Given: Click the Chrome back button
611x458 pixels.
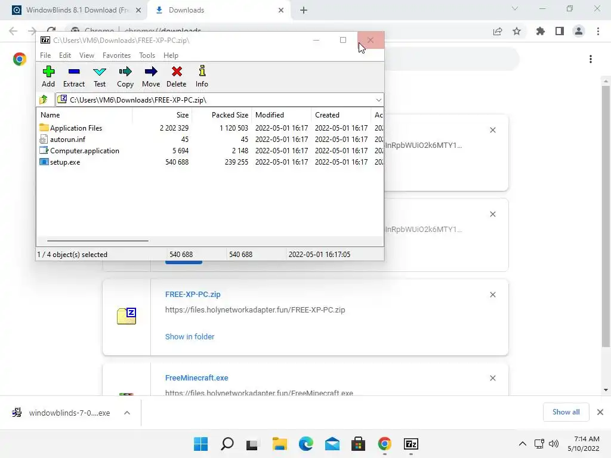Looking at the screenshot, I should pyautogui.click(x=13, y=31).
